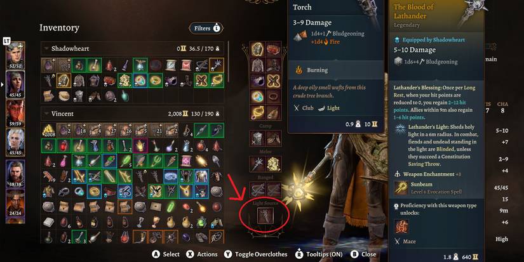The height and width of the screenshot is (262, 524).
Task: Click the Close prompt at bottom
Action: (363, 254)
